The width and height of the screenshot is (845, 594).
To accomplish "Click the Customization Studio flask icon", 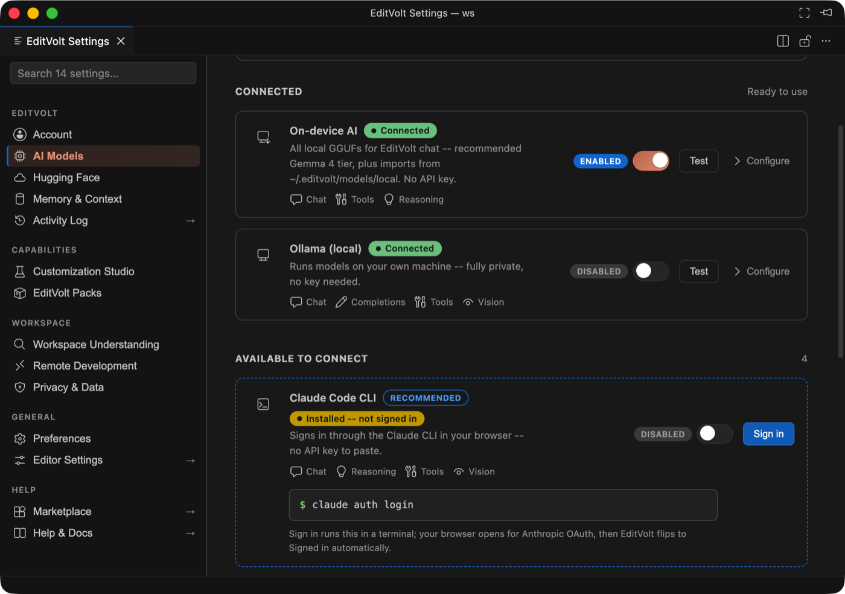I will pos(20,272).
